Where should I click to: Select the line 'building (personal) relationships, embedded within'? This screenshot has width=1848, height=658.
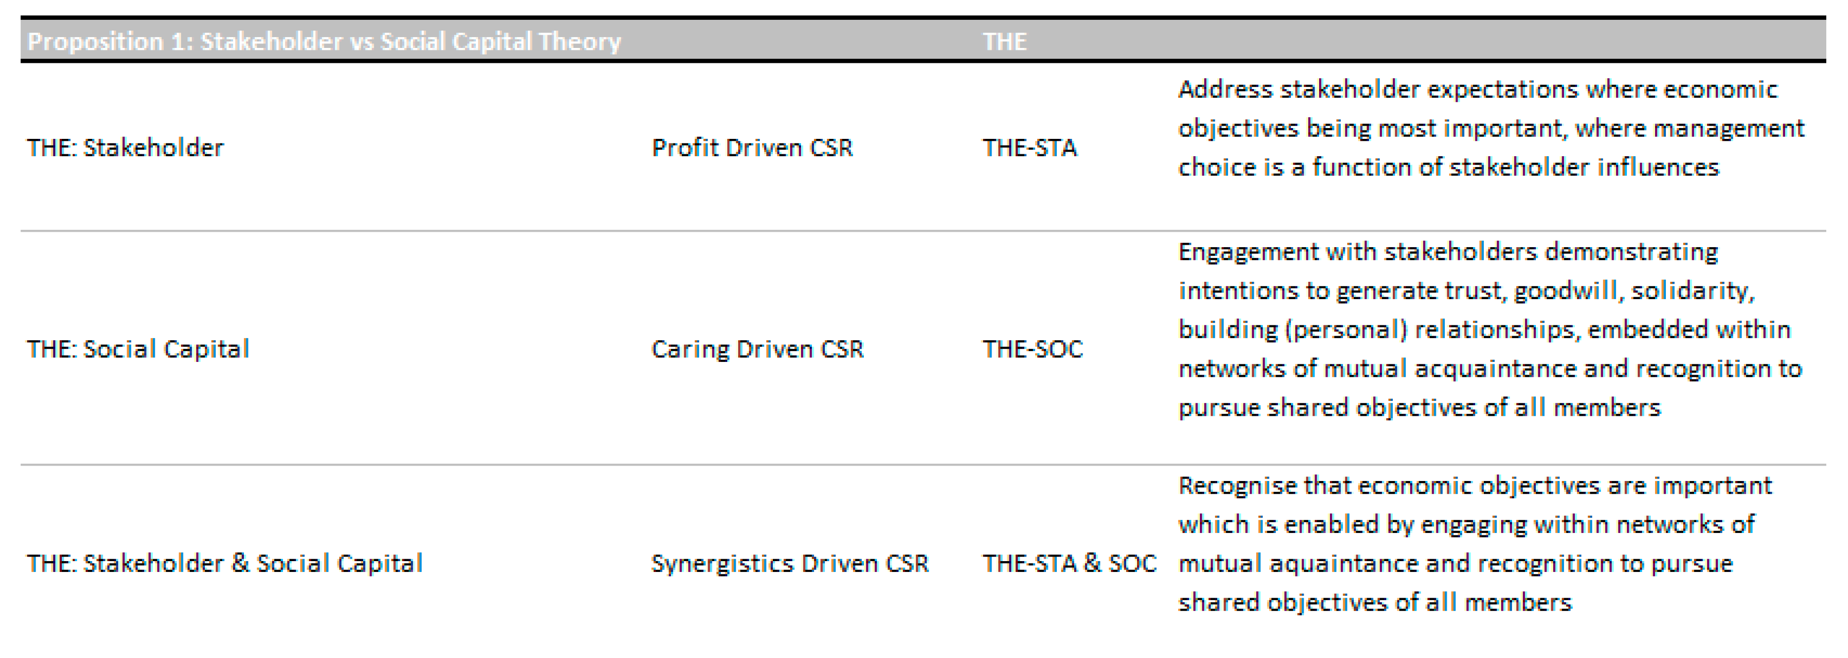point(1484,329)
